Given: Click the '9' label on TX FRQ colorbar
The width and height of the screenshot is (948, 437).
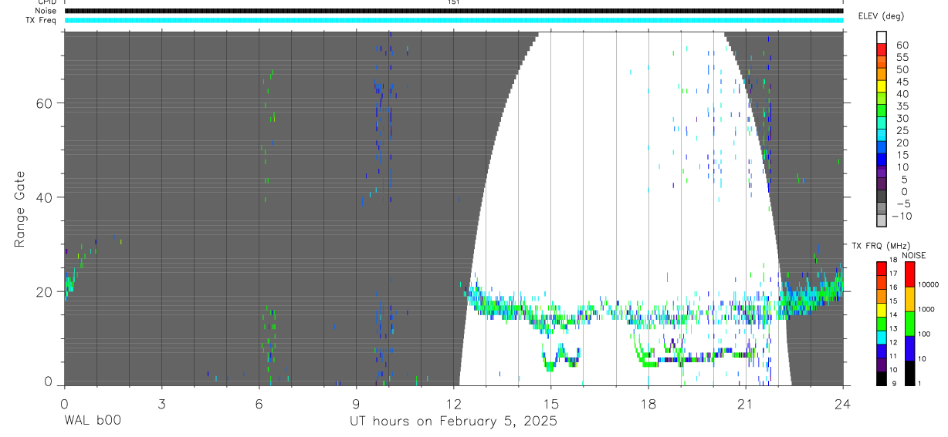Looking at the screenshot, I should coord(894,384).
